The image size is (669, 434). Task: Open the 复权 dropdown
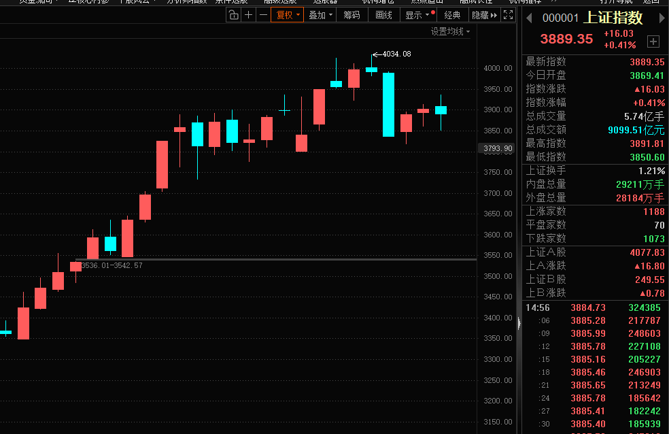[287, 15]
